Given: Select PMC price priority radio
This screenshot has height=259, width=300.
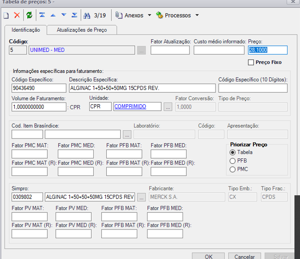Looking at the screenshot, I should pos(233,169).
